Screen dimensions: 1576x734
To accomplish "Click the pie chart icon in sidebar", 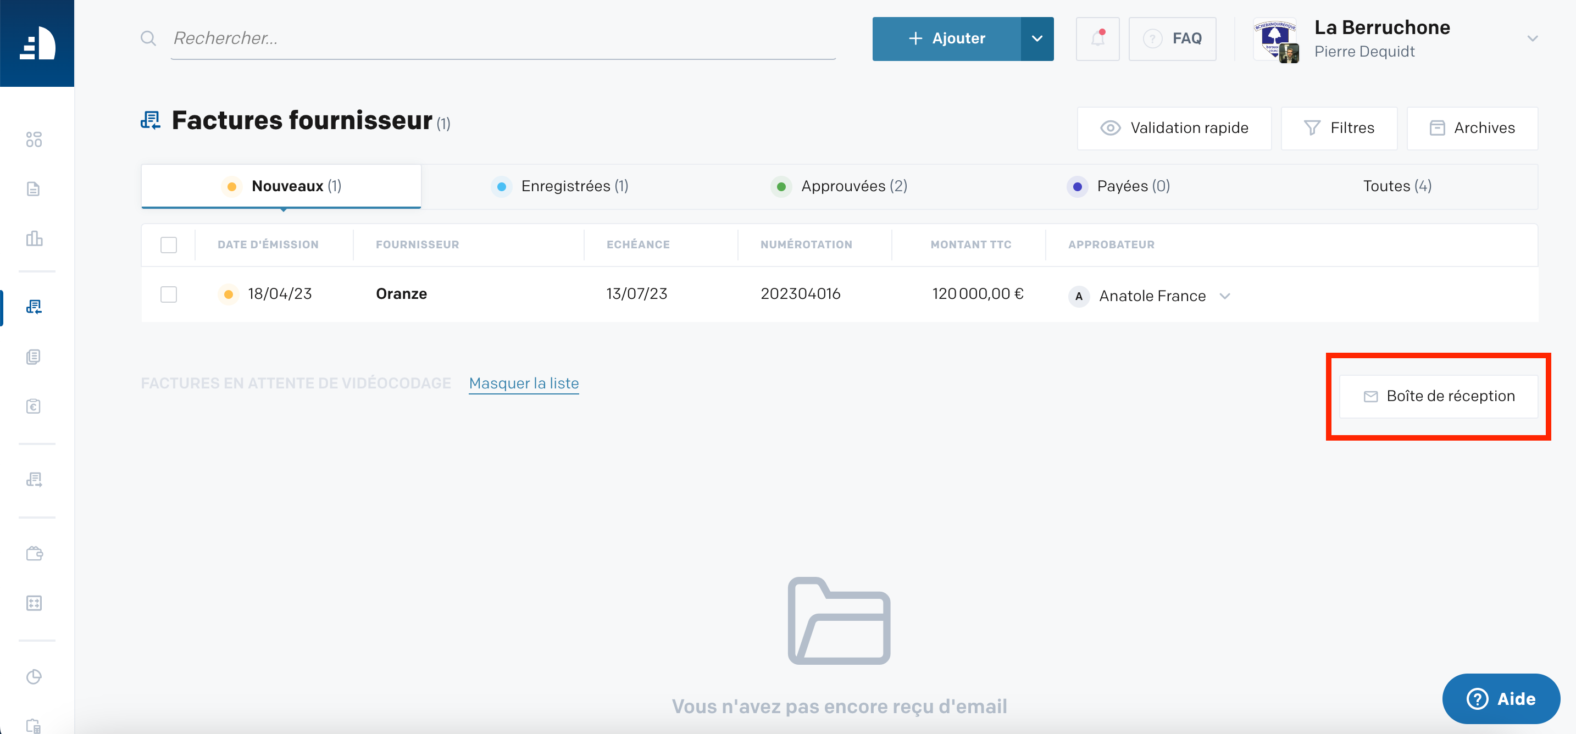I will 34,676.
